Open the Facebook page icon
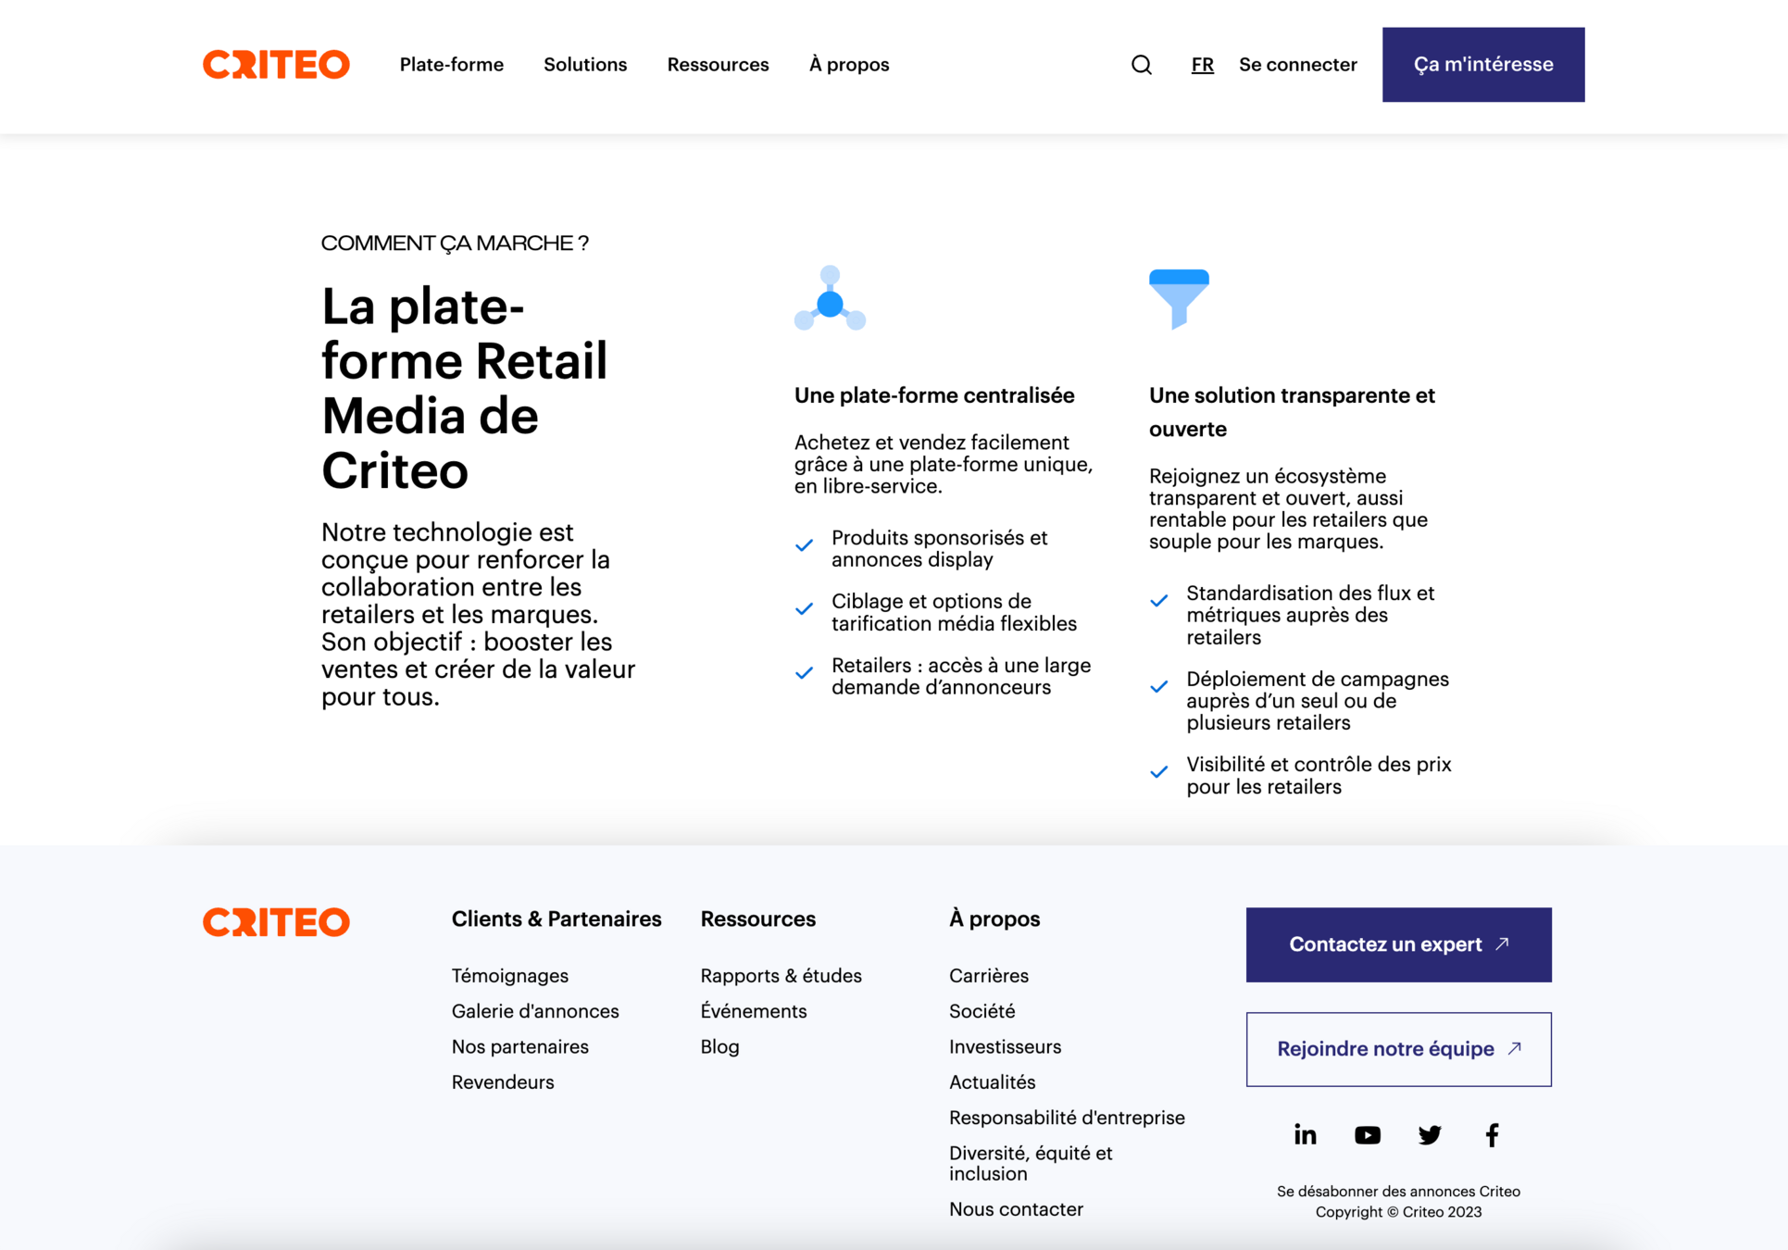Image resolution: width=1788 pixels, height=1250 pixels. pos(1492,1134)
